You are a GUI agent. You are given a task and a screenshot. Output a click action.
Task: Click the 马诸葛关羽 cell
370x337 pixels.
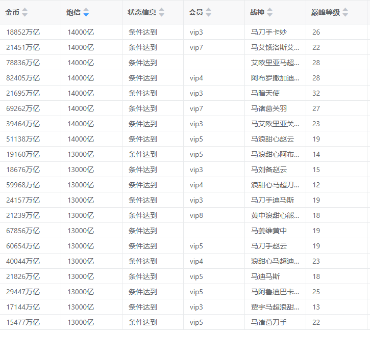point(269,108)
